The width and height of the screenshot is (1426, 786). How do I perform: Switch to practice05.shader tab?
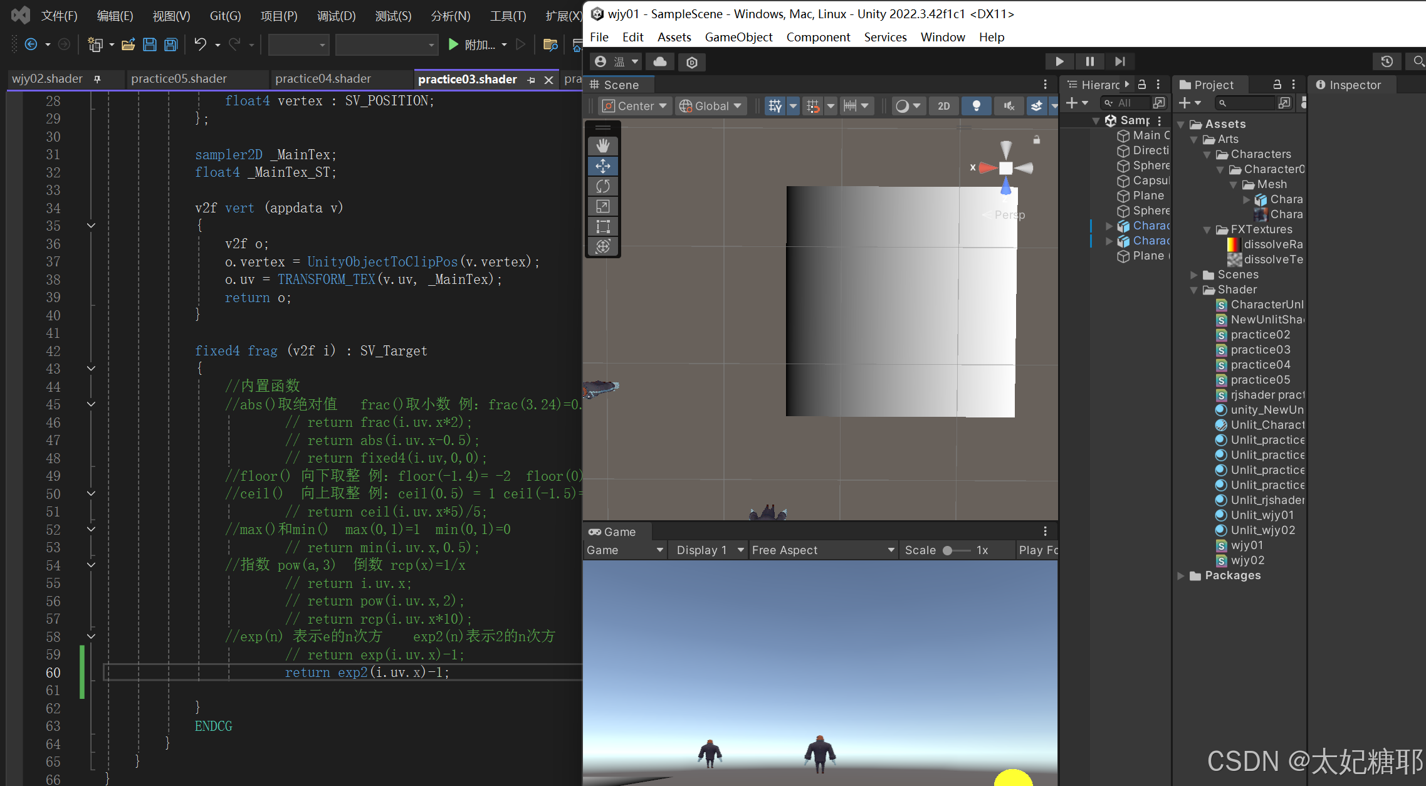[x=179, y=79]
